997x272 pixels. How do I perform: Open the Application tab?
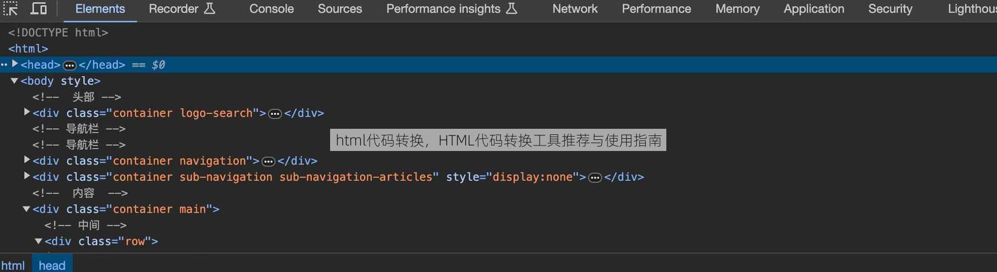point(814,9)
